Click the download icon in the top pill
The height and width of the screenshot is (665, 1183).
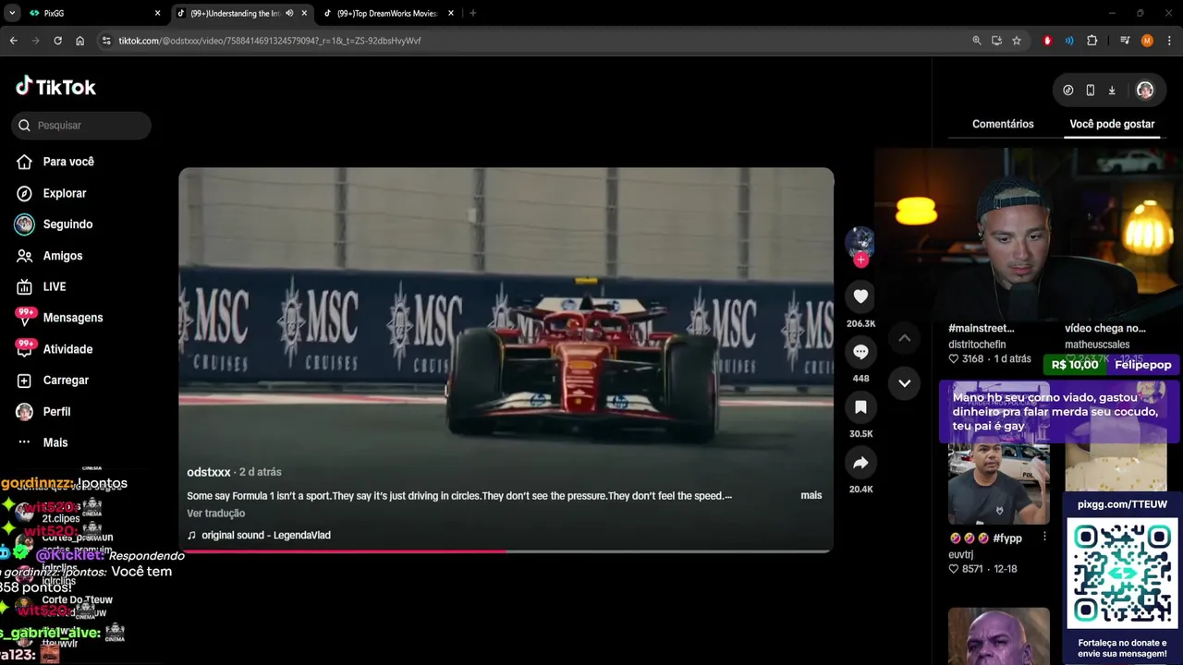[x=1112, y=91]
